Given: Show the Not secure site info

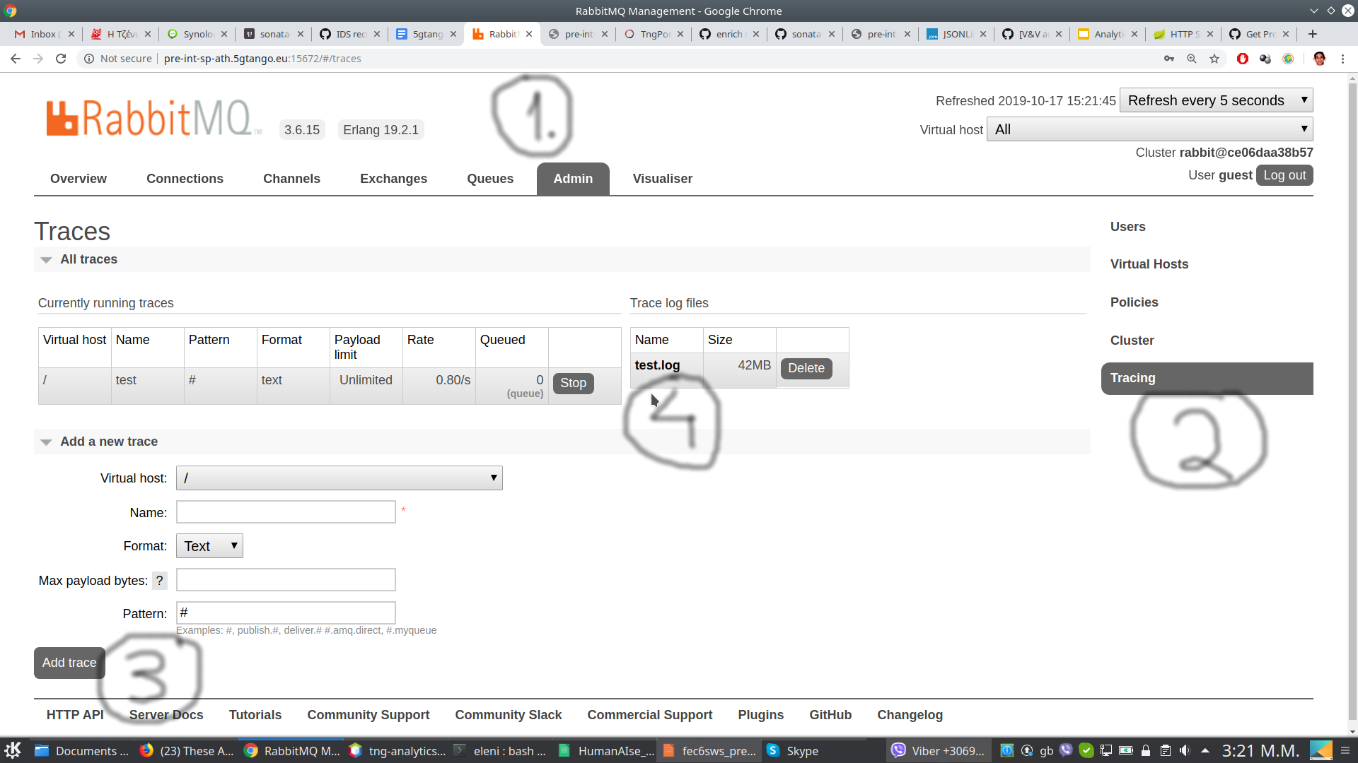Looking at the screenshot, I should point(118,59).
